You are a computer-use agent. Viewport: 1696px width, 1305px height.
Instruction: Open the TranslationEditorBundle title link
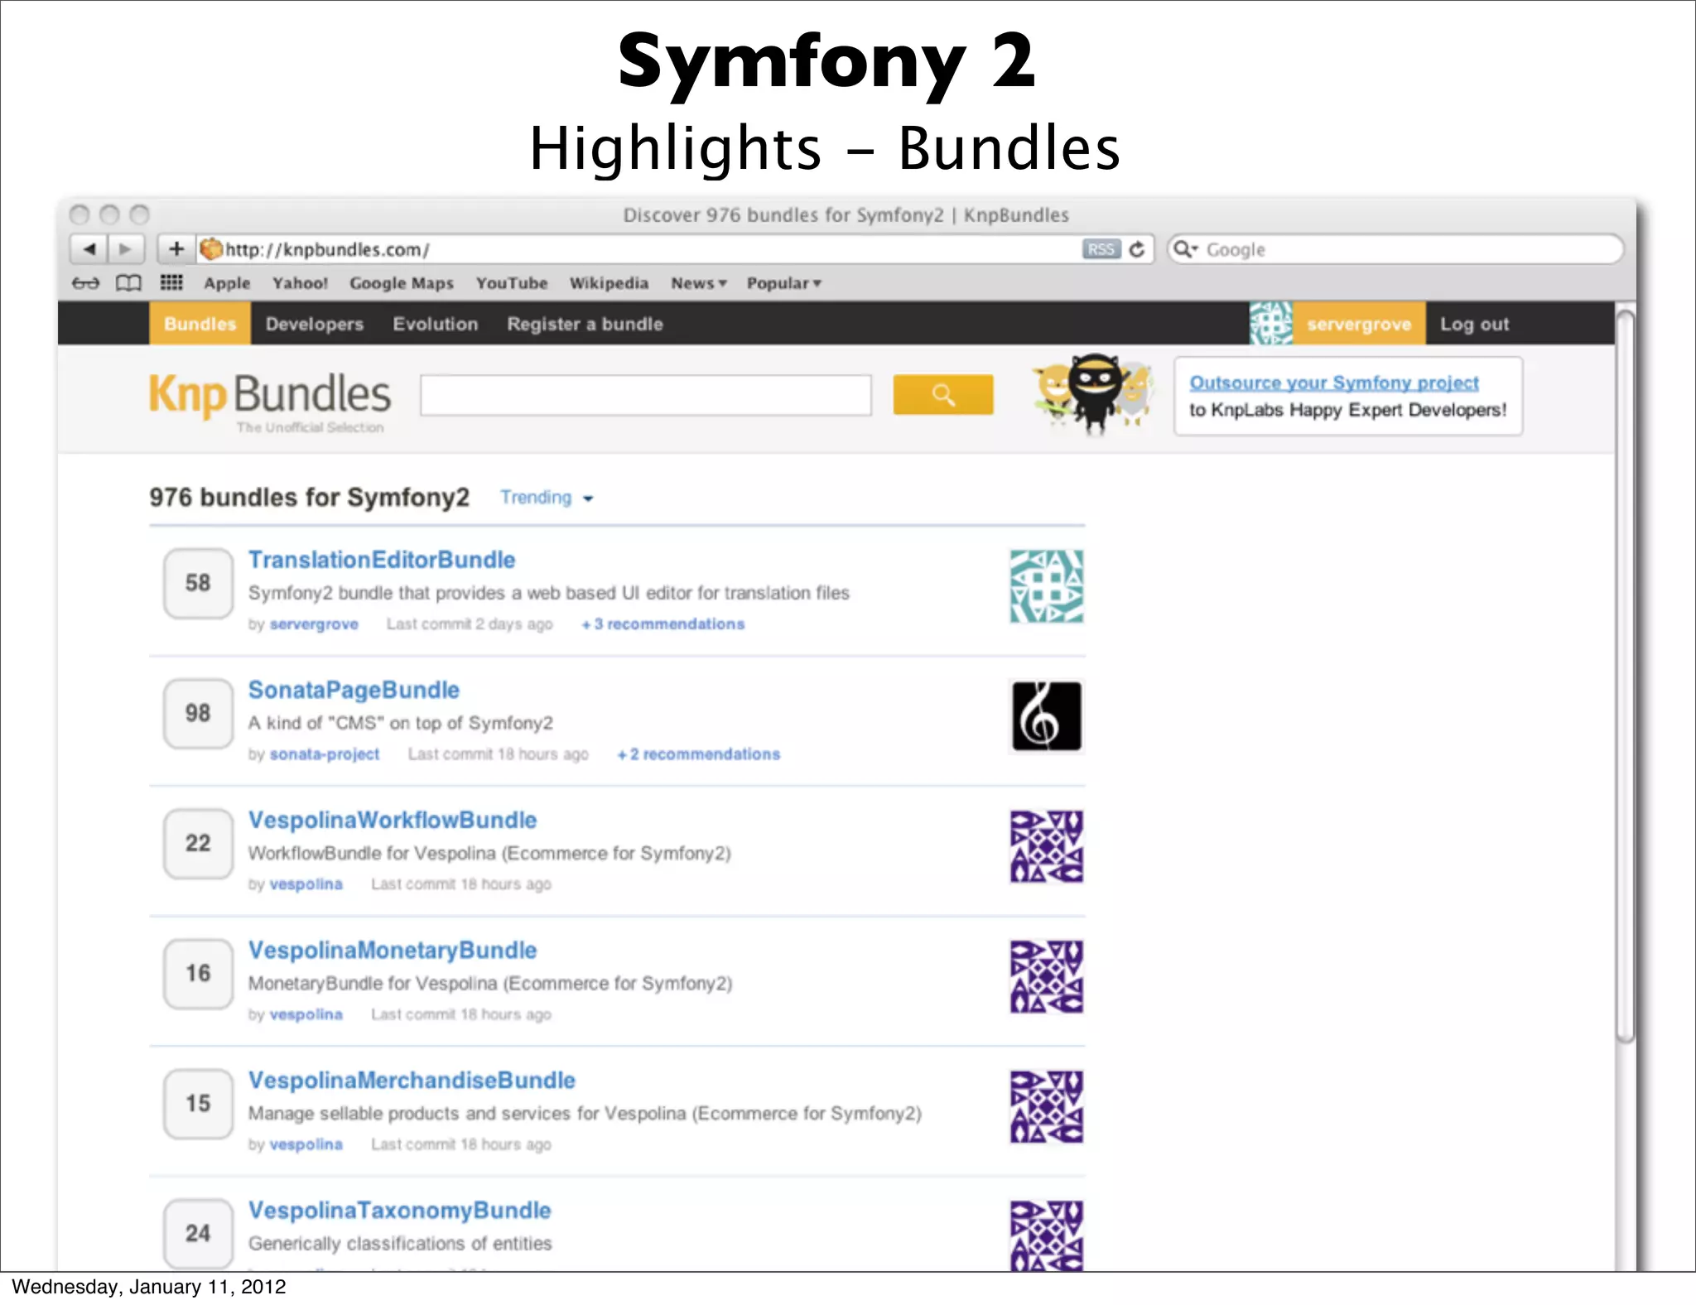click(382, 560)
